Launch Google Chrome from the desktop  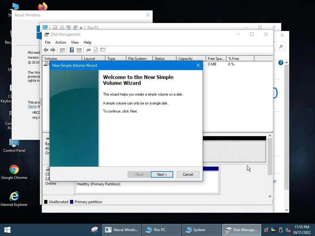point(14,172)
